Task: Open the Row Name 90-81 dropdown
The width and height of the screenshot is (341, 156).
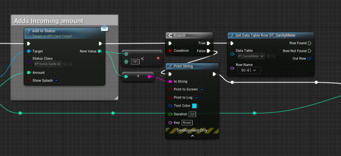Action: click(x=249, y=70)
